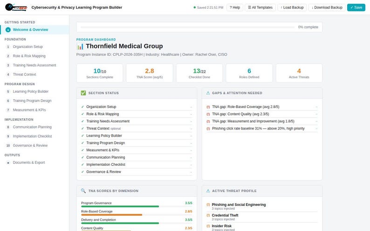Click the bar chart icon beside Thornfield Medical Group
The width and height of the screenshot is (370, 231).
tap(80, 47)
